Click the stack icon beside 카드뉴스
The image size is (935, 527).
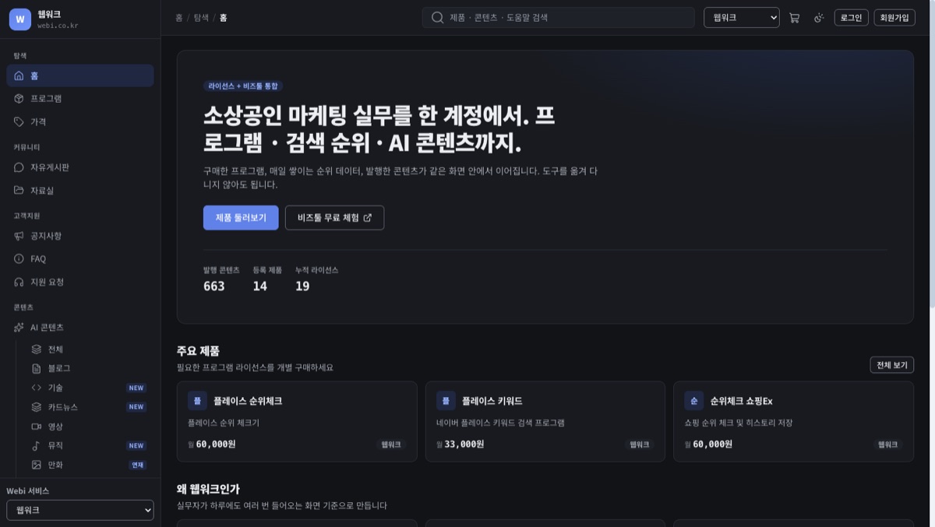pyautogui.click(x=36, y=407)
